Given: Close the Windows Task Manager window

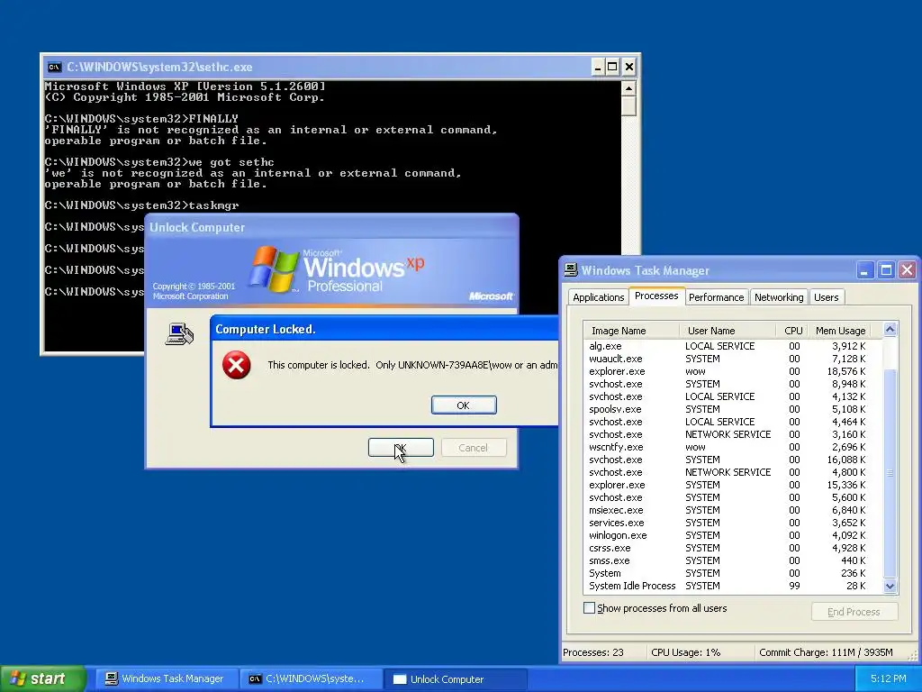Looking at the screenshot, I should click(907, 270).
